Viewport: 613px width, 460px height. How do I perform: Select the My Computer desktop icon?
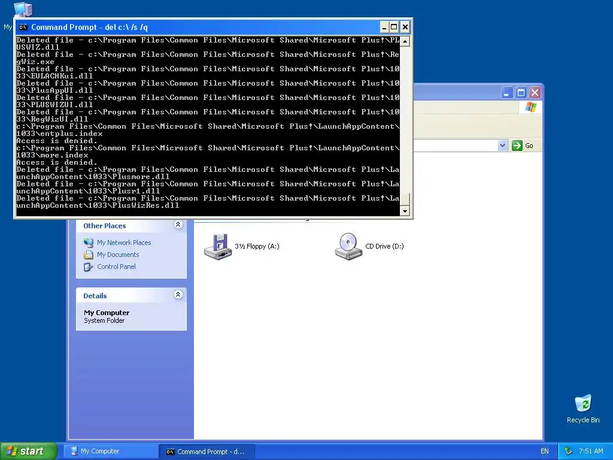pyautogui.click(x=23, y=8)
